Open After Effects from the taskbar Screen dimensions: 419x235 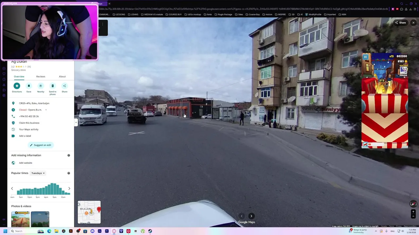pos(100,231)
